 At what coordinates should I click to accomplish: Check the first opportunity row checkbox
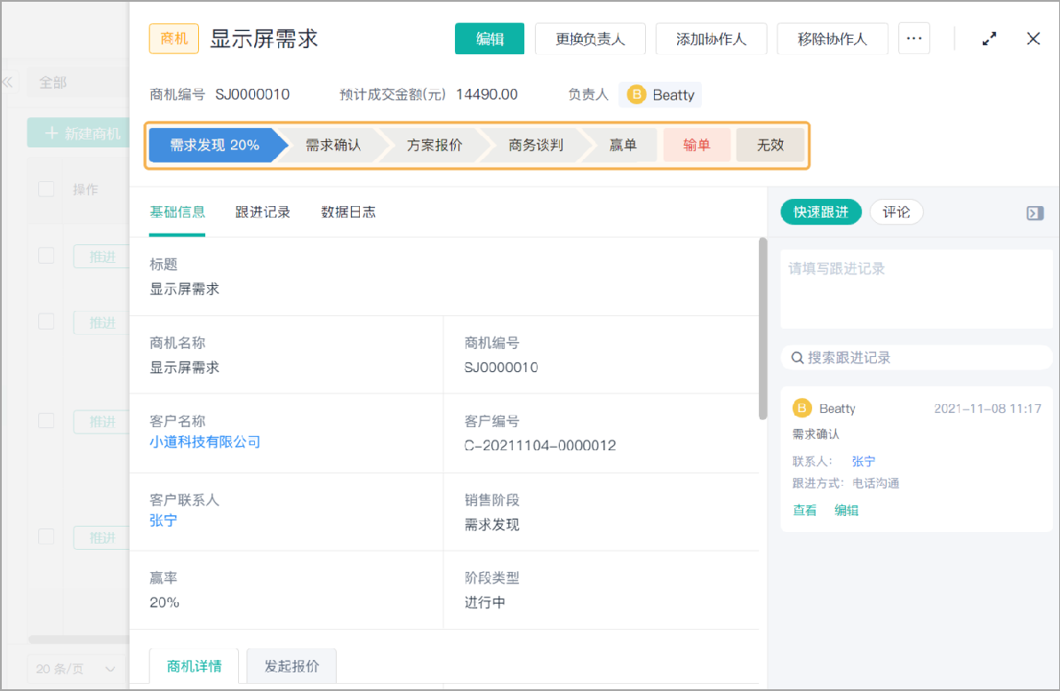[x=45, y=256]
